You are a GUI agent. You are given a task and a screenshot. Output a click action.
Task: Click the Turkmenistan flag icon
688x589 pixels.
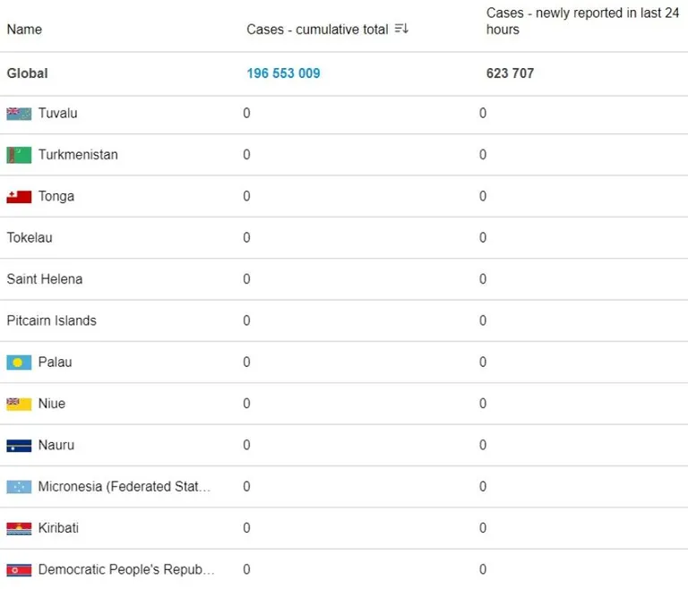tap(19, 155)
